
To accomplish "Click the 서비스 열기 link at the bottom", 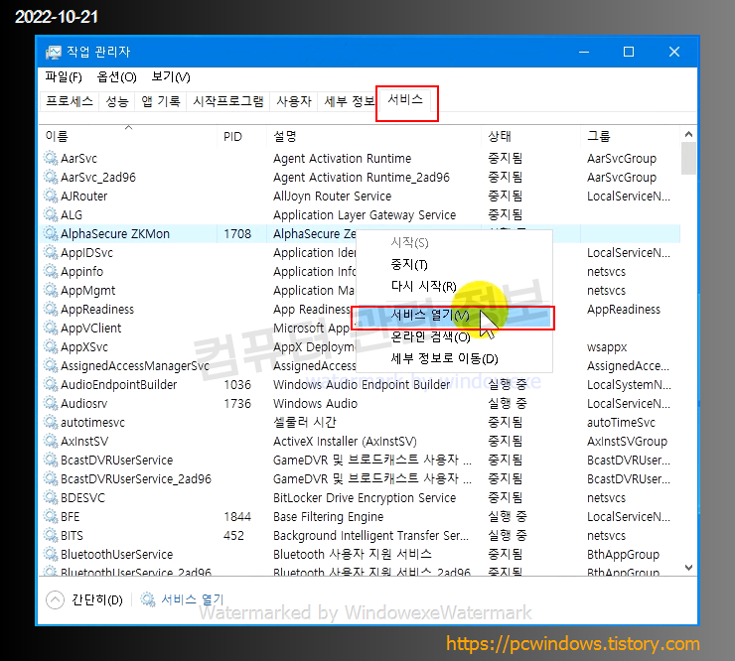I will tap(192, 599).
